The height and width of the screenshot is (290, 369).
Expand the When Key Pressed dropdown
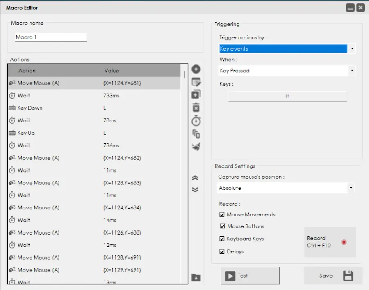click(x=287, y=71)
